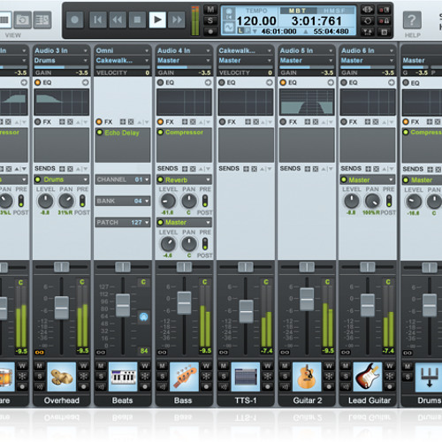The height and width of the screenshot is (442, 442).
Task: Toggle the loop button right of time display
Action: [x=368, y=20]
